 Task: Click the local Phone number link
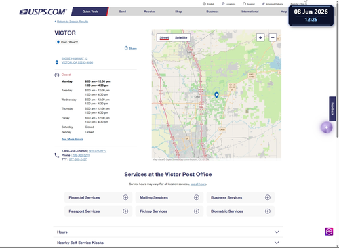point(81,155)
